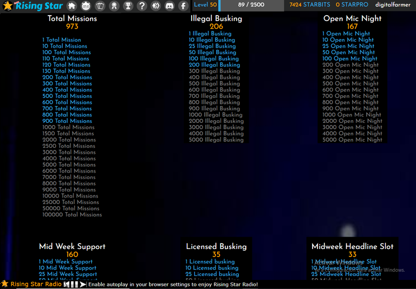The height and width of the screenshot is (289, 416).
Task: Select '200 Illegal Busking' achievement
Action: coord(214,65)
